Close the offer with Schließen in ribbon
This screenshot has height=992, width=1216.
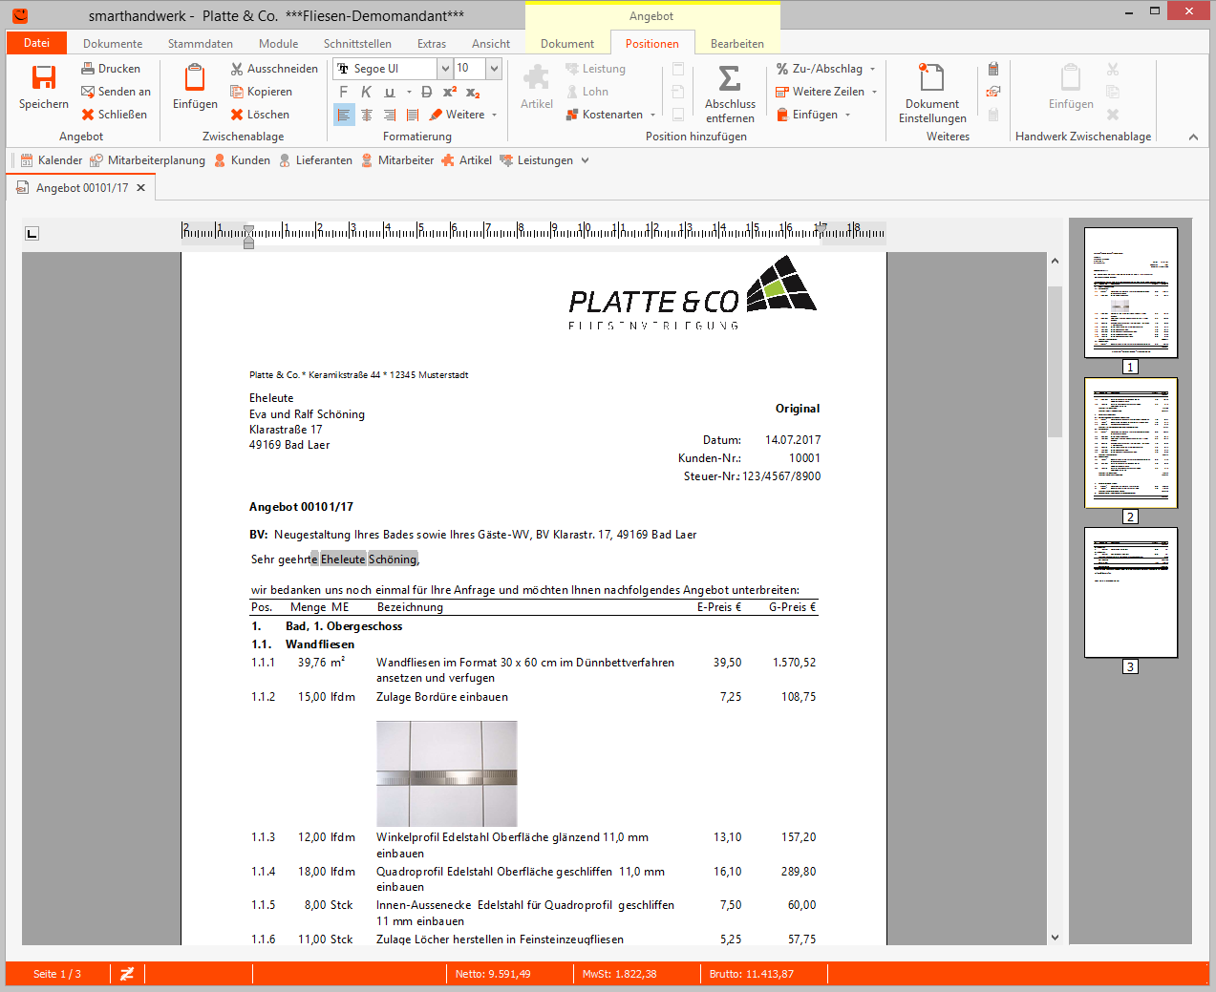[x=114, y=115]
